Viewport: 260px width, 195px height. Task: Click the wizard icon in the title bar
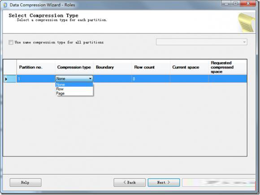5,5
